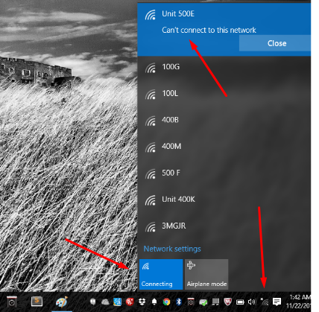Select the 100G Wi-Fi network
Screen dimensions: 319x312
click(x=224, y=67)
